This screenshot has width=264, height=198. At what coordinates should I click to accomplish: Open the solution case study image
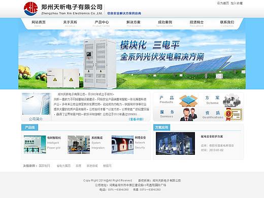tap(175, 144)
